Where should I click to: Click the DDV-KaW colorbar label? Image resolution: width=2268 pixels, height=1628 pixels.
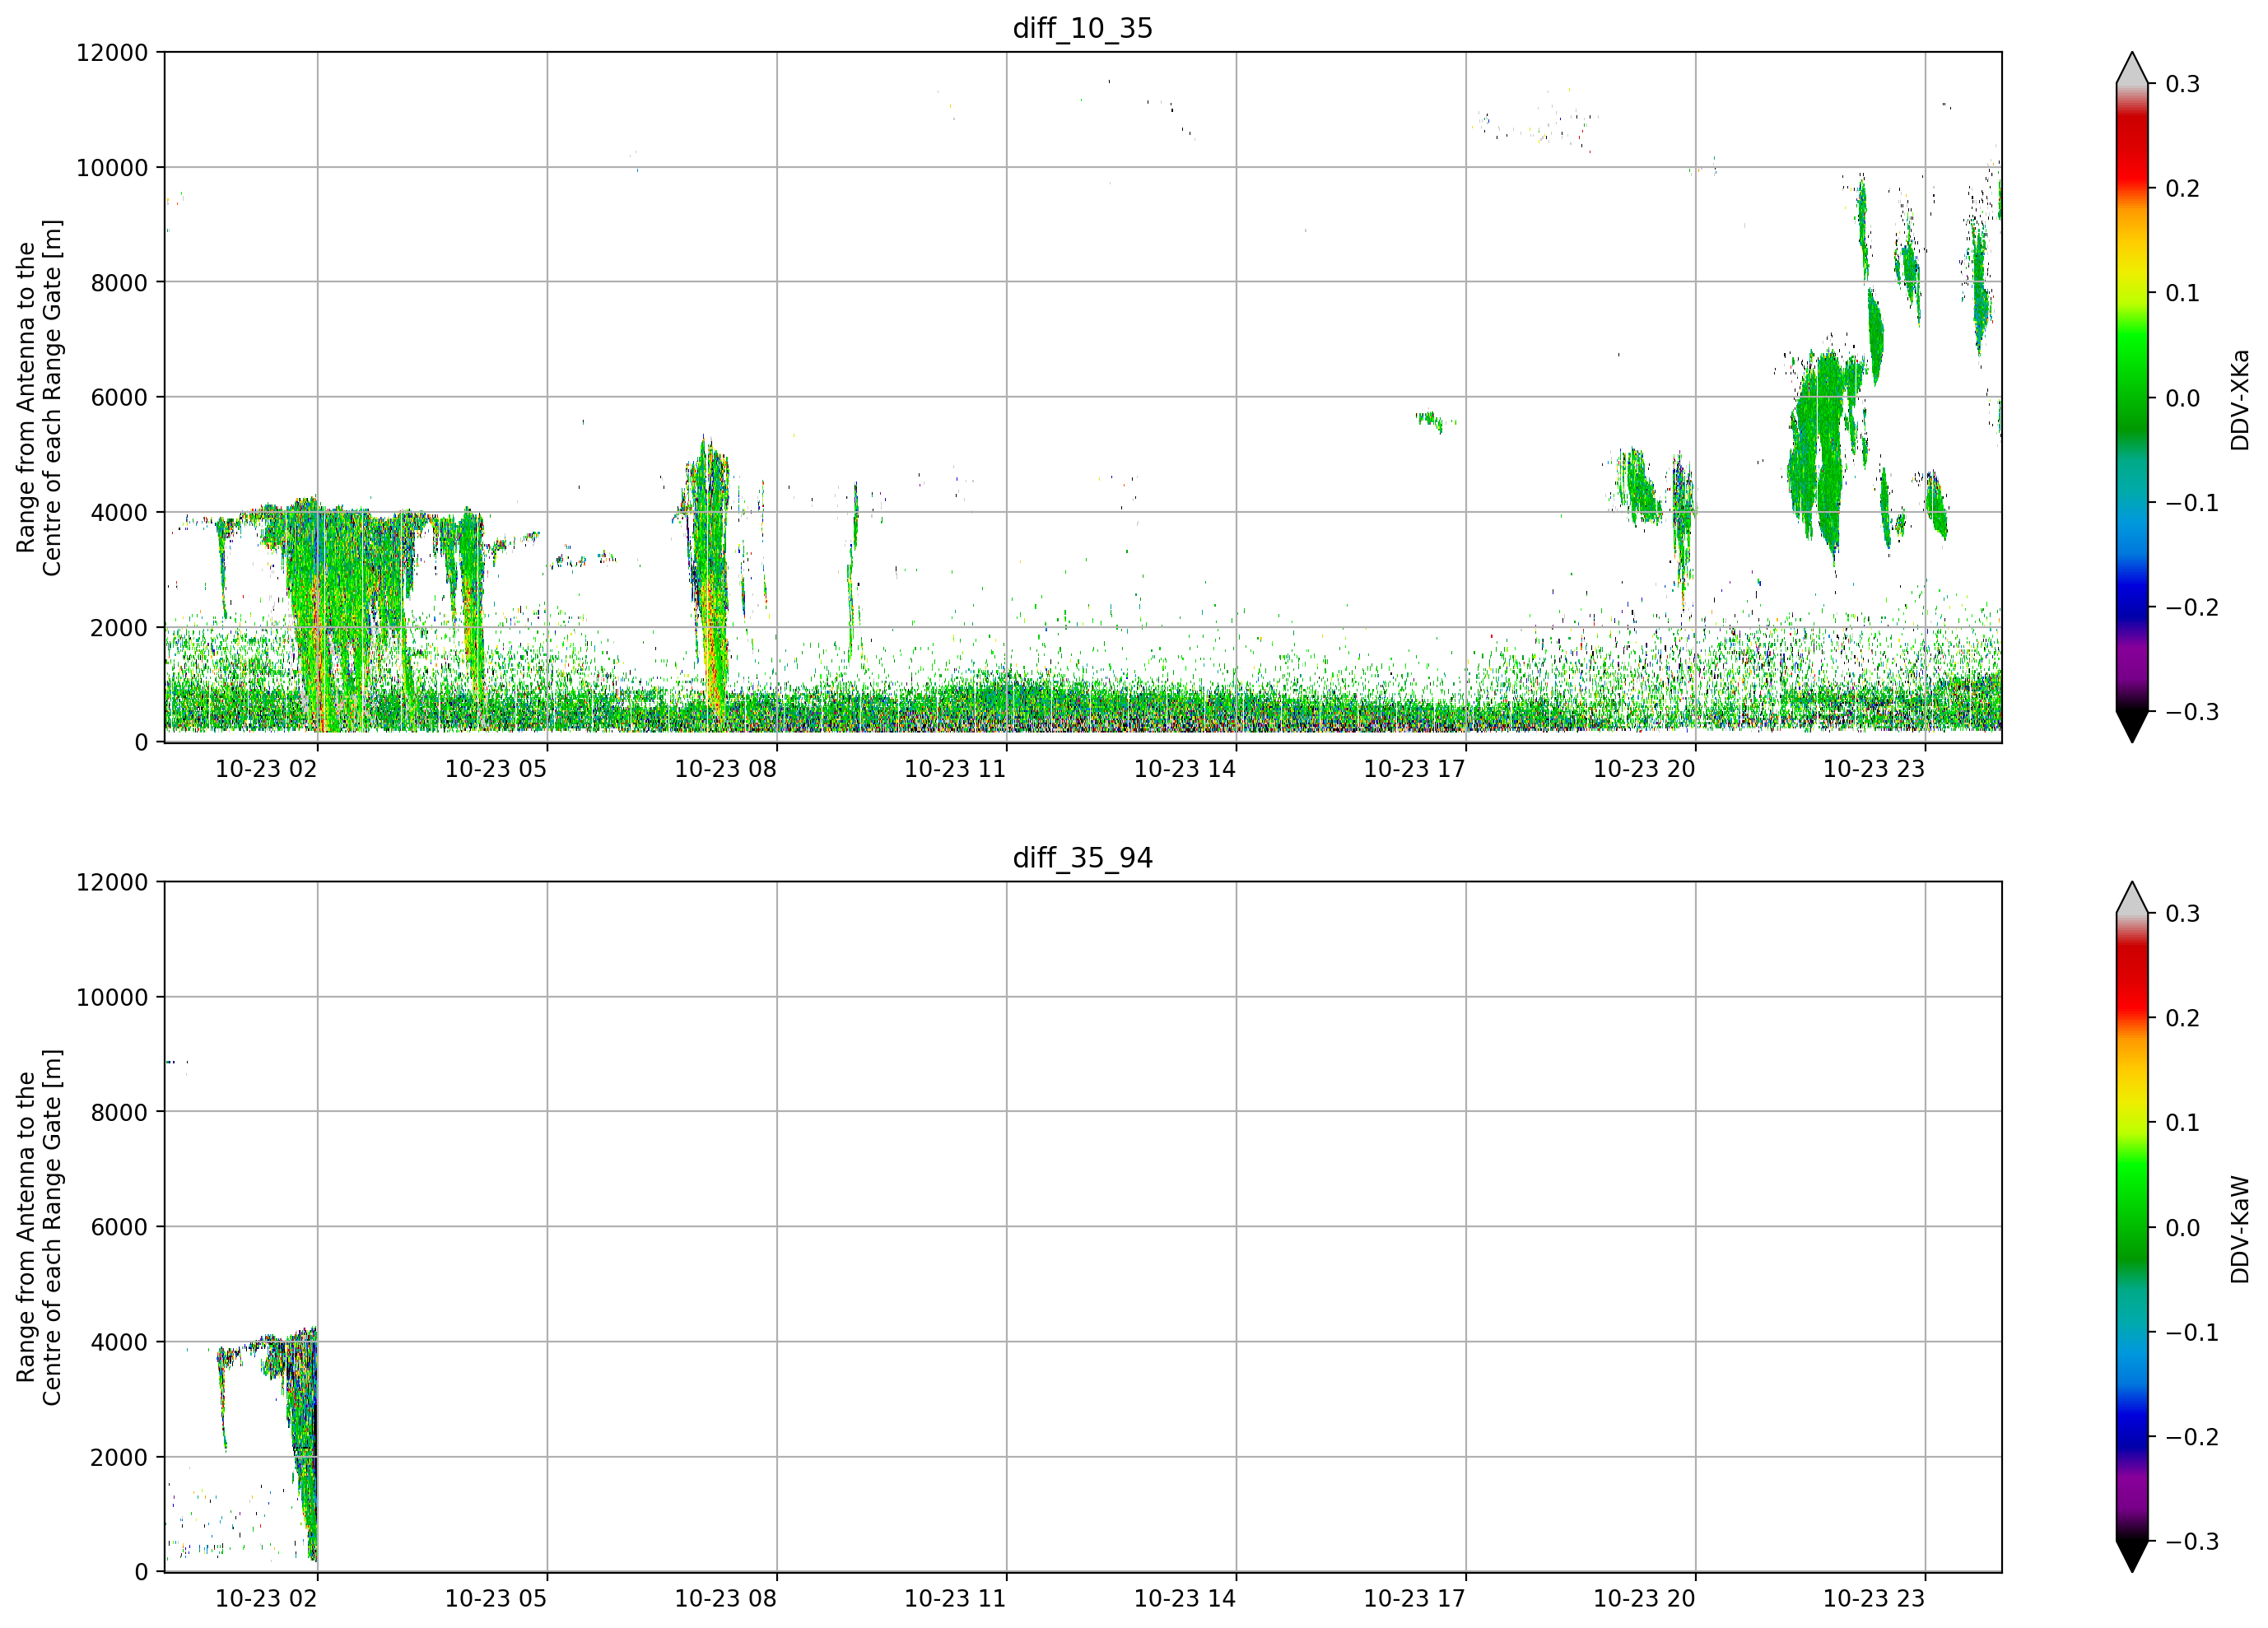point(2239,1229)
